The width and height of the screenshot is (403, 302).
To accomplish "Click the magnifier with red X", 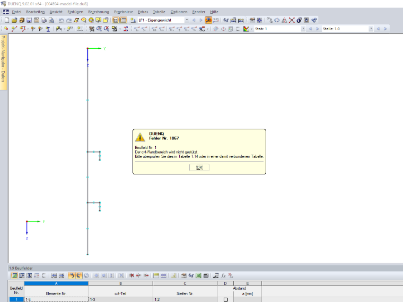I will click(x=107, y=29).
